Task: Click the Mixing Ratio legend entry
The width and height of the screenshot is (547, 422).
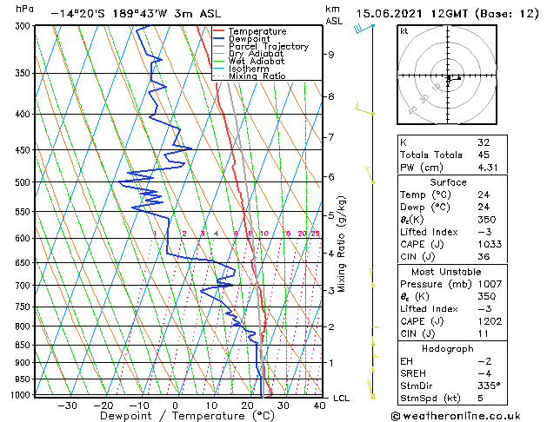Action: pyautogui.click(x=250, y=76)
